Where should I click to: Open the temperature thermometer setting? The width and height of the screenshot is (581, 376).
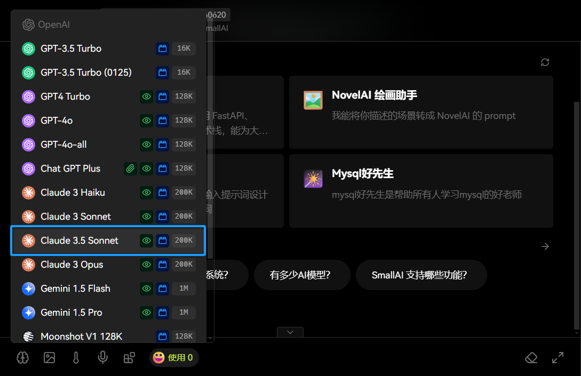pos(76,357)
